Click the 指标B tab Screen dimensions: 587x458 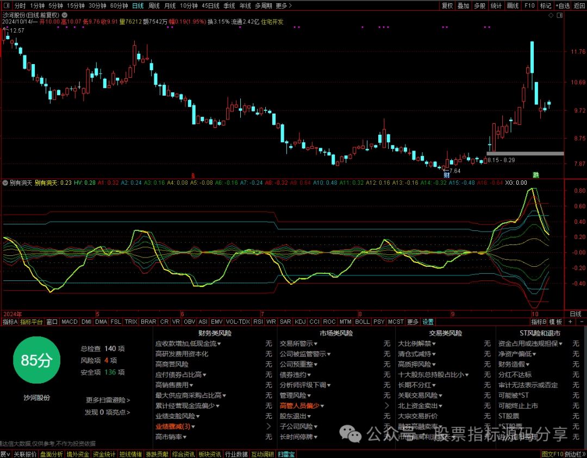(x=539, y=322)
